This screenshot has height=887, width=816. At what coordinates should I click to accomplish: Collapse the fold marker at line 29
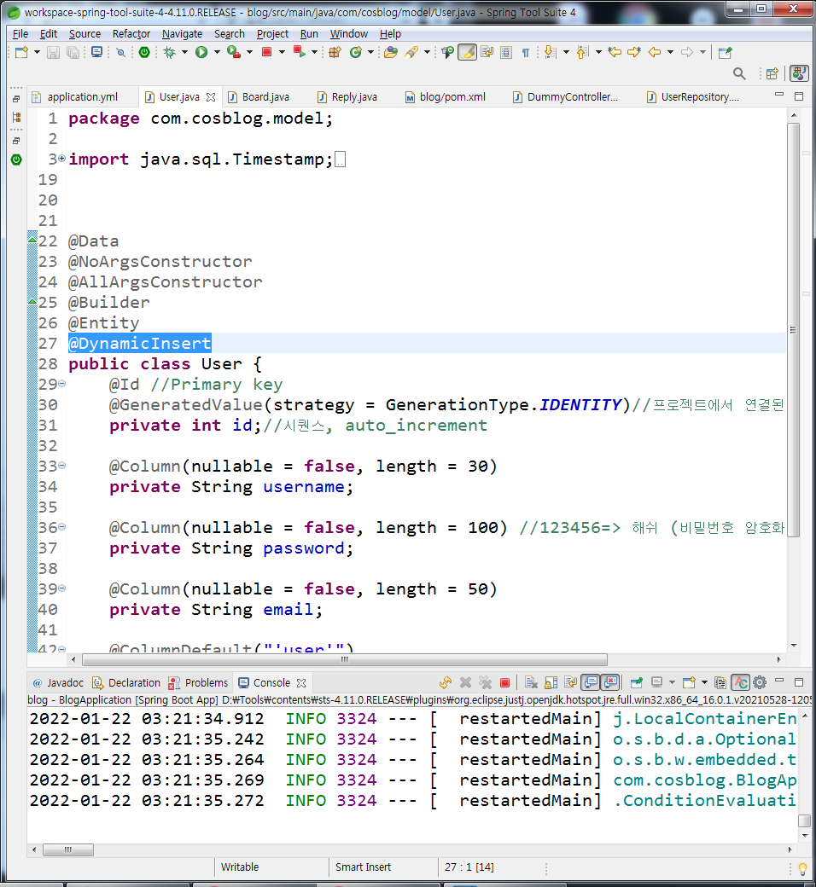tap(61, 383)
